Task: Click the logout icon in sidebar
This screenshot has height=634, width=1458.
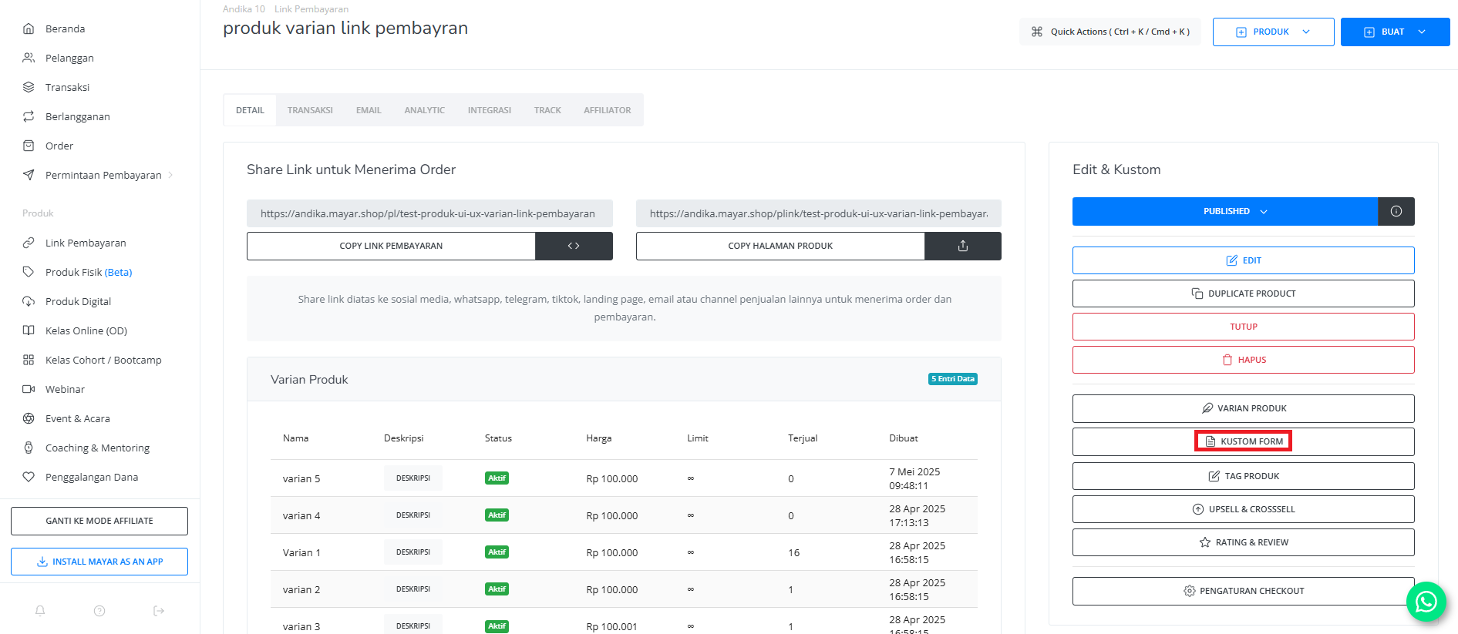Action: (159, 611)
